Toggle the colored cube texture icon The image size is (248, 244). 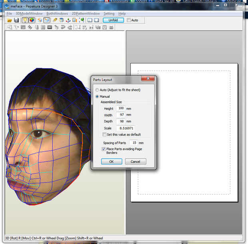[x=31, y=20]
